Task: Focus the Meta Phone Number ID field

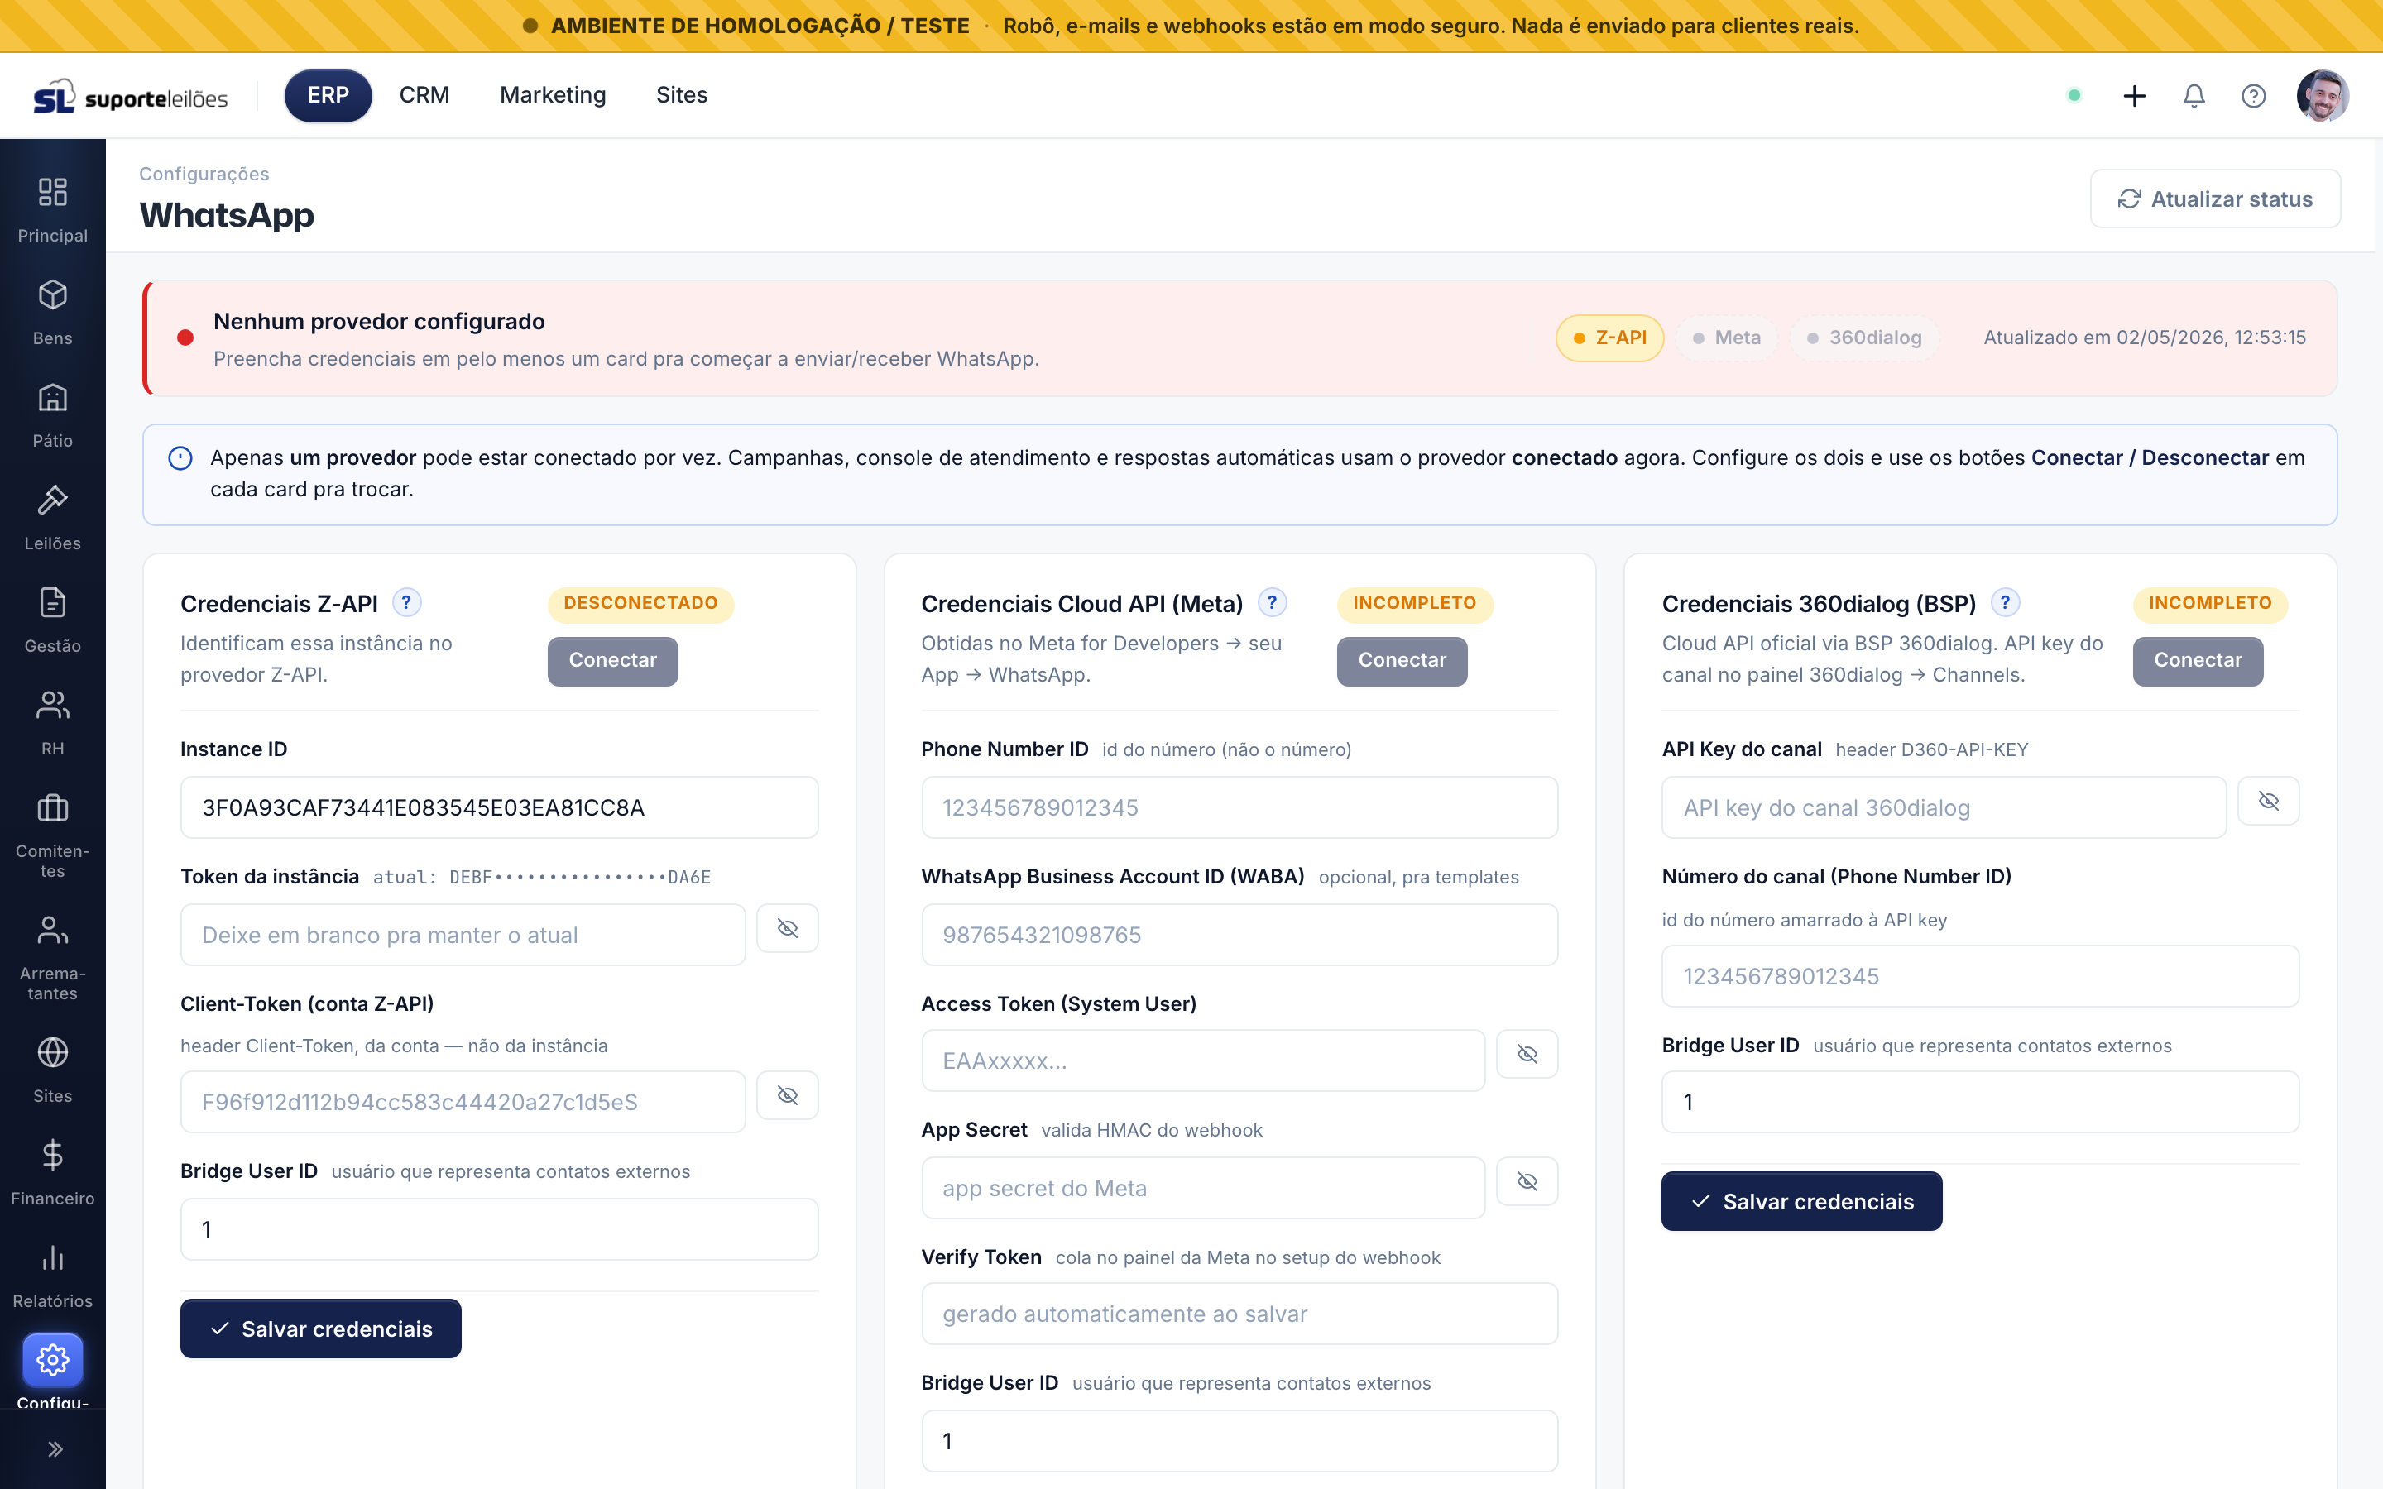Action: [x=1239, y=807]
